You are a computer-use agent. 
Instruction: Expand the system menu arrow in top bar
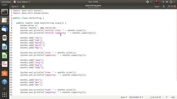pos(174,2)
